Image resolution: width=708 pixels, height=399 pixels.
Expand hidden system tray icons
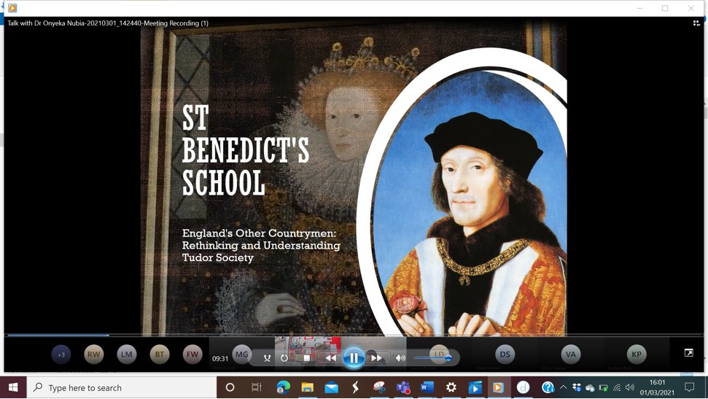pos(563,387)
